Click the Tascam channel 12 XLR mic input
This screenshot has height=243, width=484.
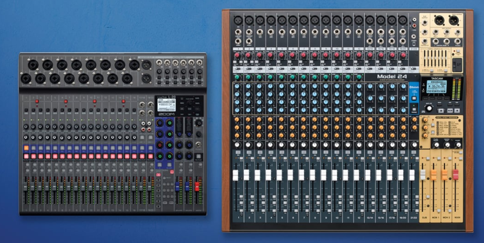tap(359, 20)
